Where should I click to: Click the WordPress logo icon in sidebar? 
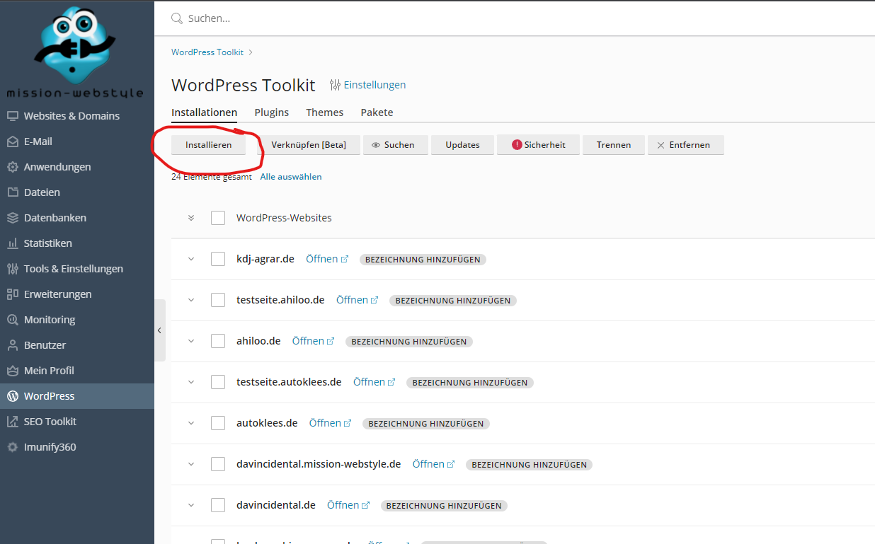tap(13, 396)
